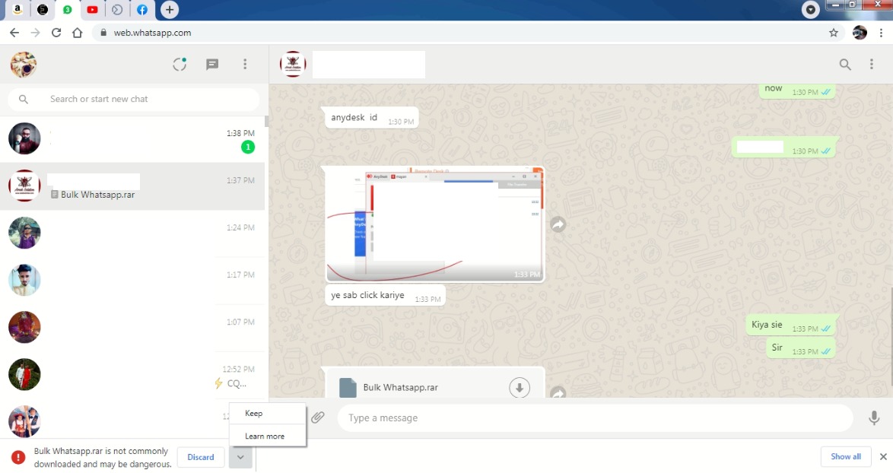Open sidebar menu three-dot icon
Screen dimensions: 893x473
click(x=245, y=65)
